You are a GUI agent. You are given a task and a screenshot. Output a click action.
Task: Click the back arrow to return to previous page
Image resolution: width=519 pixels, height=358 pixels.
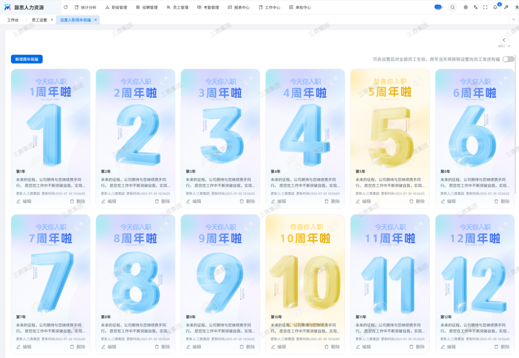(504, 40)
